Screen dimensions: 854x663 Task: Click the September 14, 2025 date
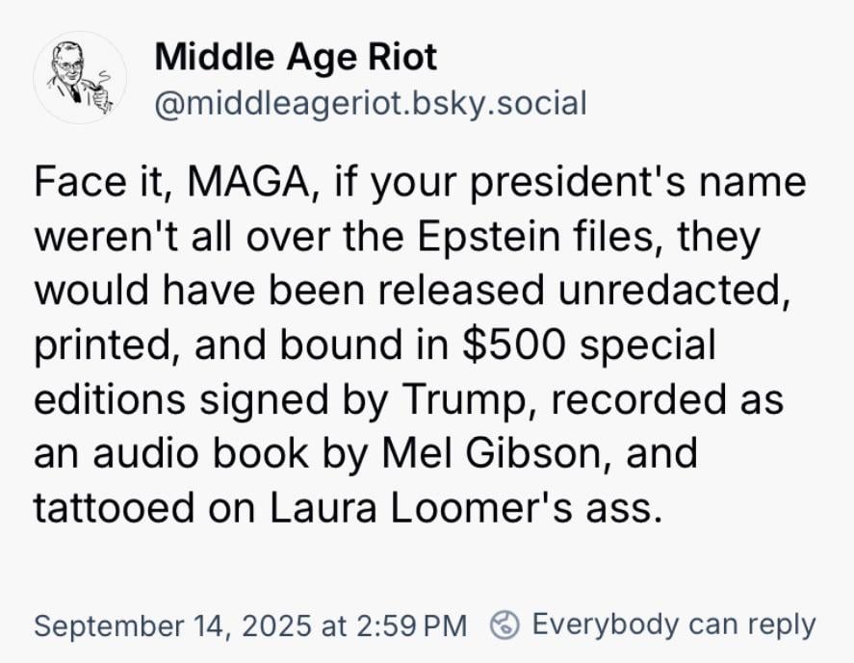click(x=171, y=625)
